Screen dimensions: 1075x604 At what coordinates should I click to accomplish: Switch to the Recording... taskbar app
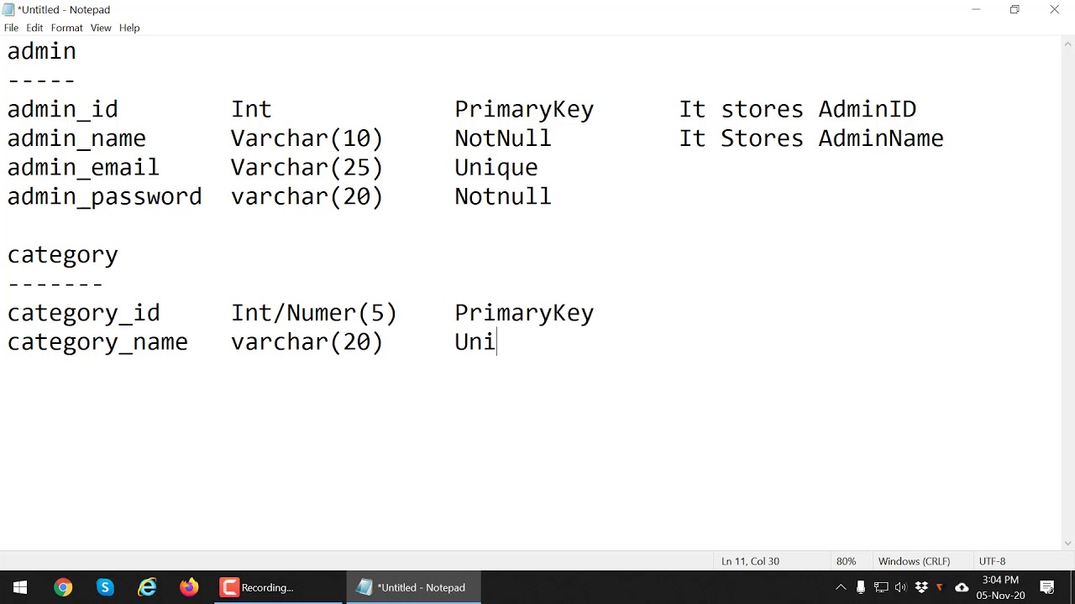(277, 587)
